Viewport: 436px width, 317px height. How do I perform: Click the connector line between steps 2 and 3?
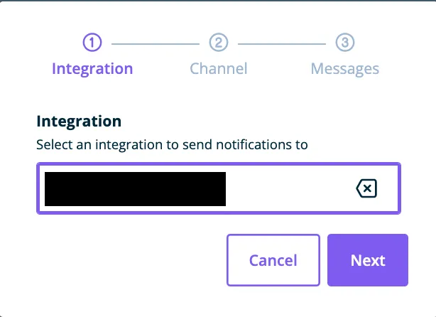pos(282,43)
